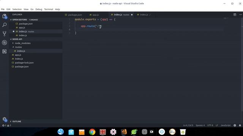Screen dimensions: 243x136
Task: Open the Extensions view in activity bar
Action: [5, 51]
